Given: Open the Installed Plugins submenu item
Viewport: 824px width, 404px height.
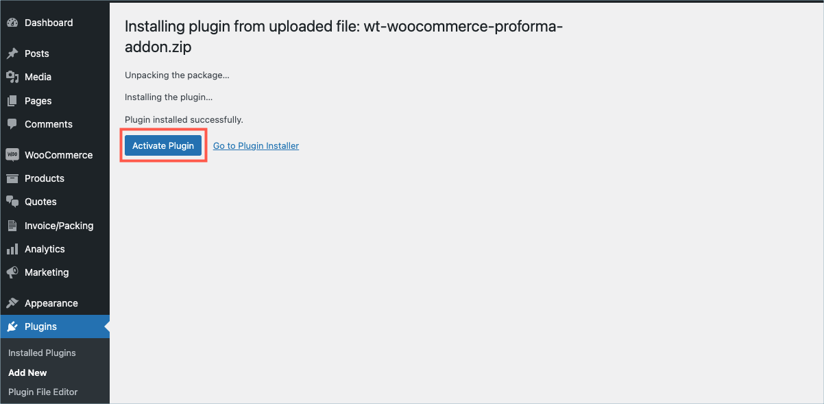Looking at the screenshot, I should point(42,353).
